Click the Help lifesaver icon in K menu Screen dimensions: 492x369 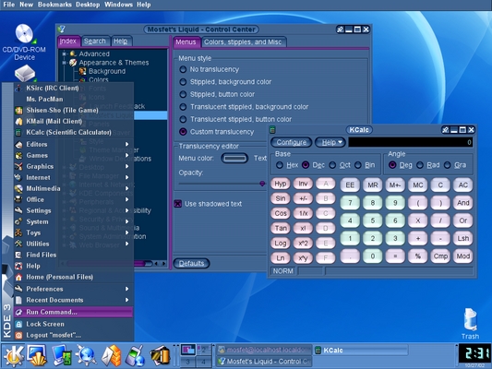click(x=18, y=267)
